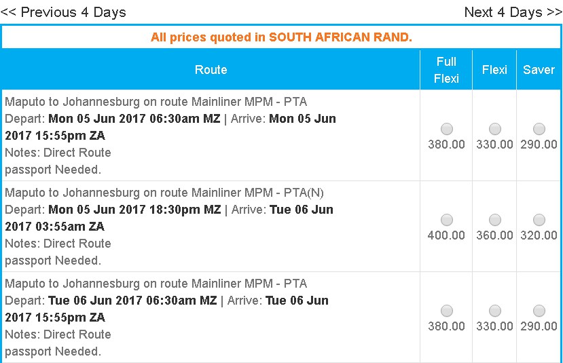The width and height of the screenshot is (563, 363).
Task: Go to Previous 4 Days
Action: pyautogui.click(x=63, y=12)
